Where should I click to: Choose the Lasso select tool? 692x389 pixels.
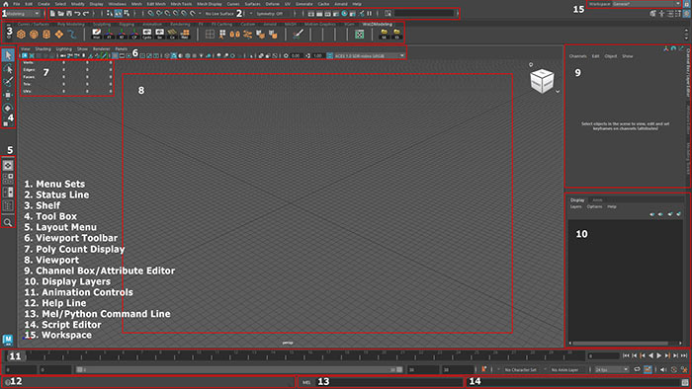(8, 69)
